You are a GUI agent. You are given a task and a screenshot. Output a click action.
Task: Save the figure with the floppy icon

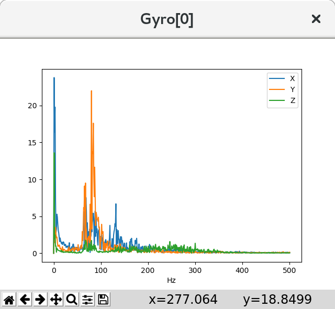coord(103,300)
